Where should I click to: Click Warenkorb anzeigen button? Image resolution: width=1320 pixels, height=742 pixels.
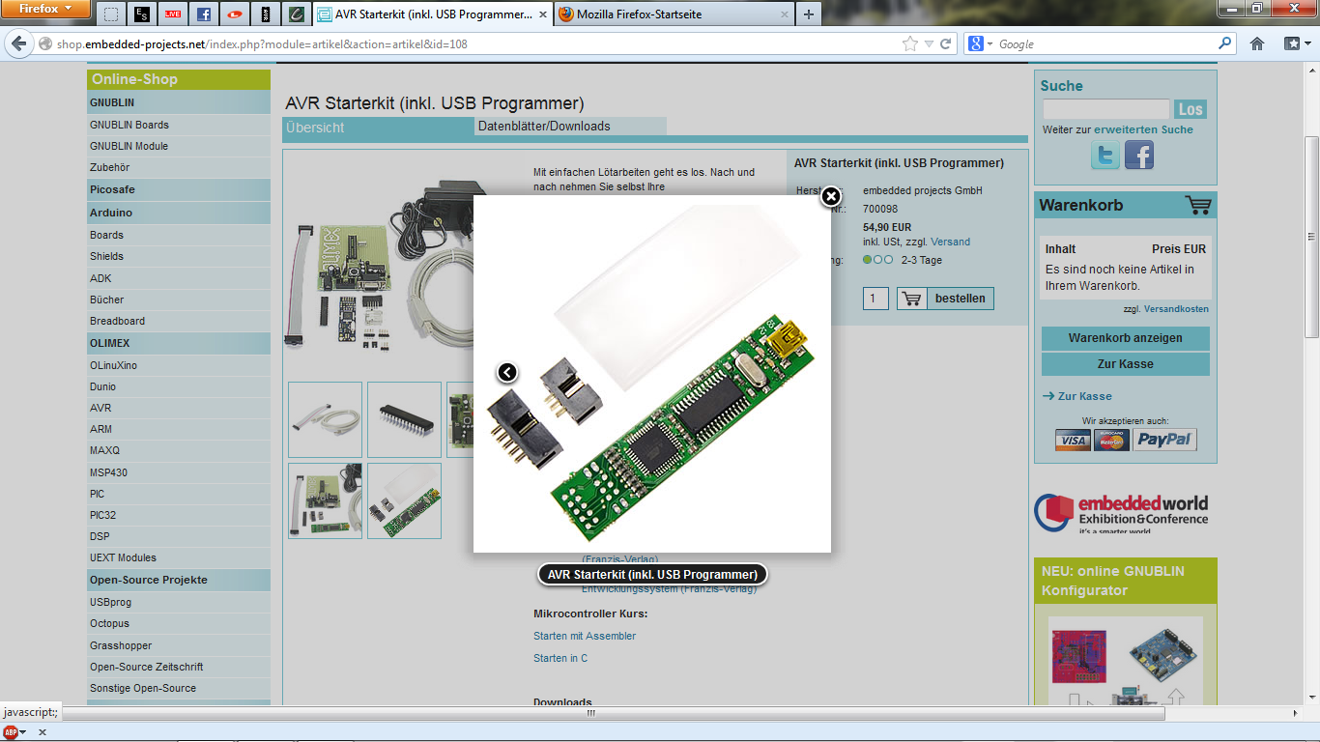pos(1126,338)
